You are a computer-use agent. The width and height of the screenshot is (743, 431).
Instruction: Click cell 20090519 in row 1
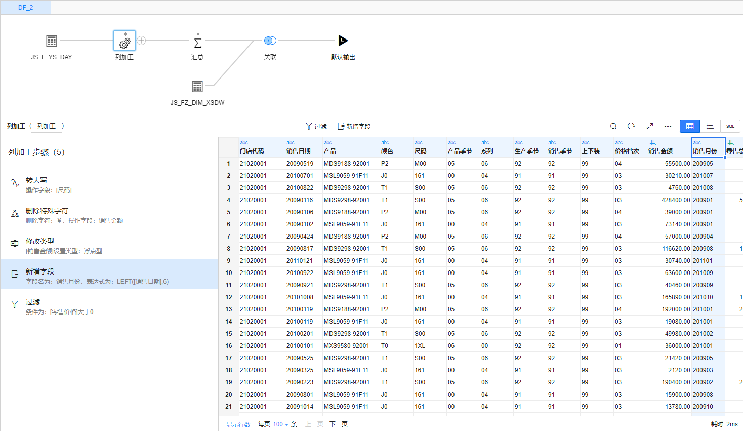(304, 164)
